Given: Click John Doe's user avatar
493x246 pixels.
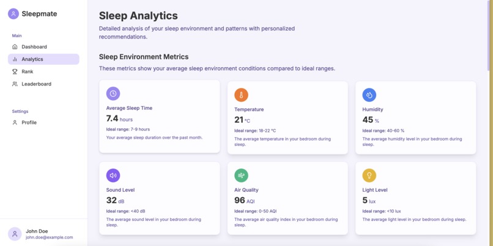Looking at the screenshot, I should [x=15, y=234].
